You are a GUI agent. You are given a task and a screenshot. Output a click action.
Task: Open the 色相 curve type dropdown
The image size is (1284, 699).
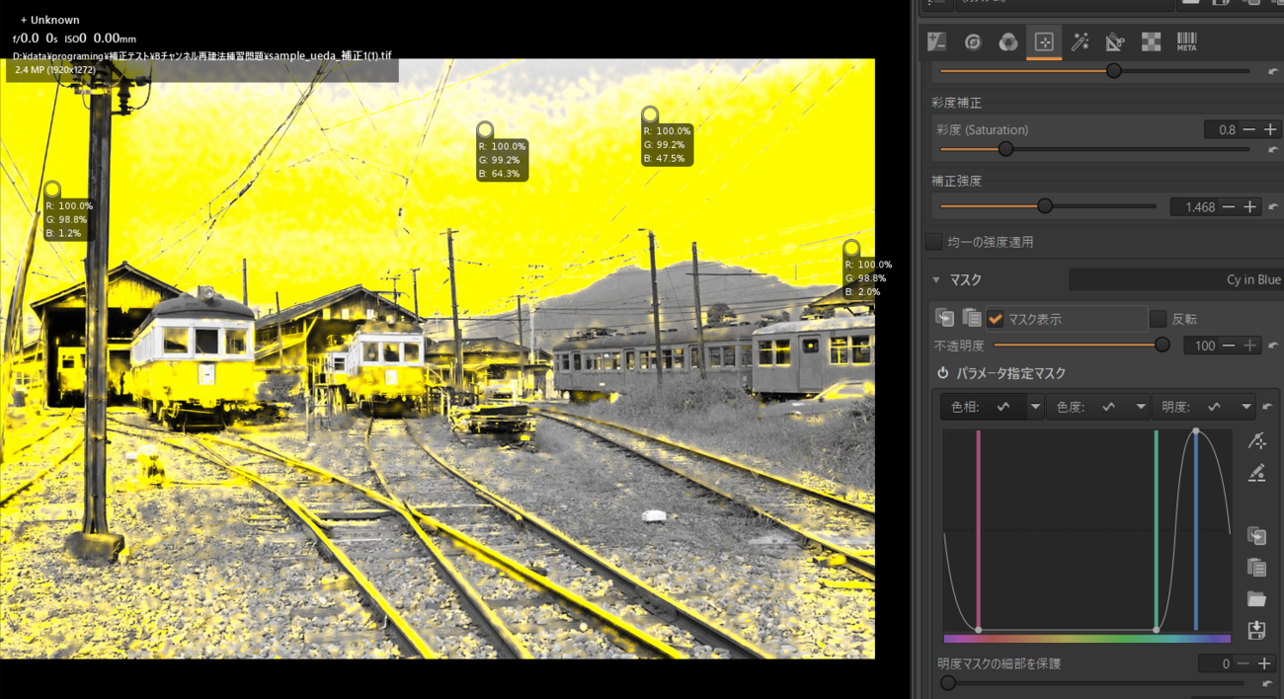pyautogui.click(x=1035, y=407)
